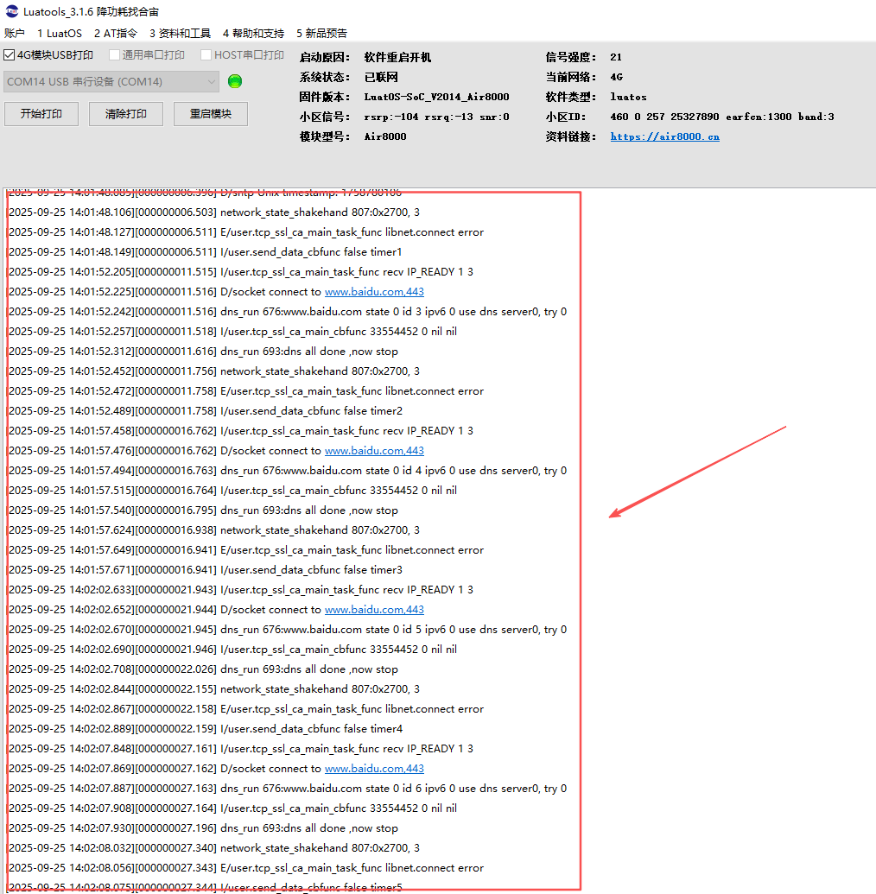
Task: Click the Luatools app logo in title bar
Action: click(x=10, y=12)
